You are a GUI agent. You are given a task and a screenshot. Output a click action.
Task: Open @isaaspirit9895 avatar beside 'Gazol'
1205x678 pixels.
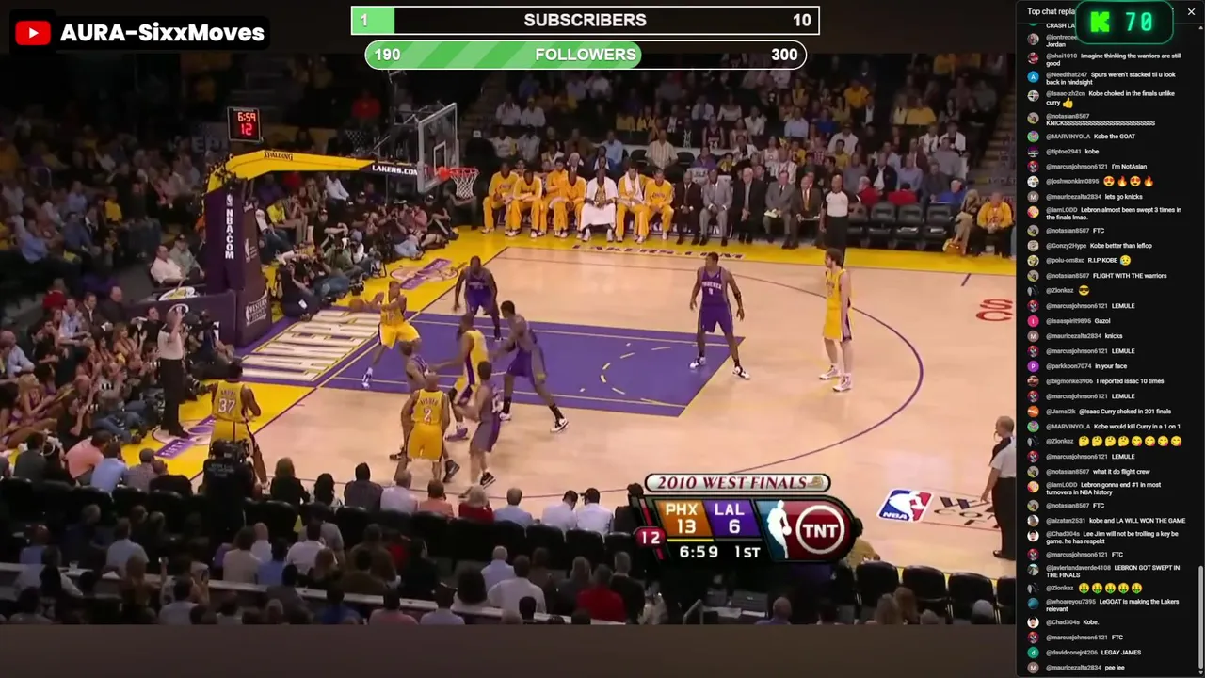(x=1033, y=321)
